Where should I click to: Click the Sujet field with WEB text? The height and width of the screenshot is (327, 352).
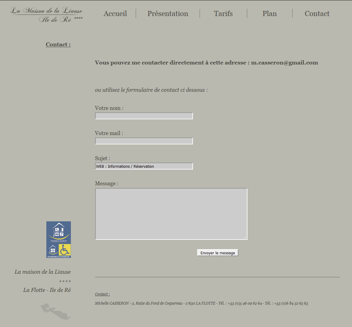click(x=144, y=166)
